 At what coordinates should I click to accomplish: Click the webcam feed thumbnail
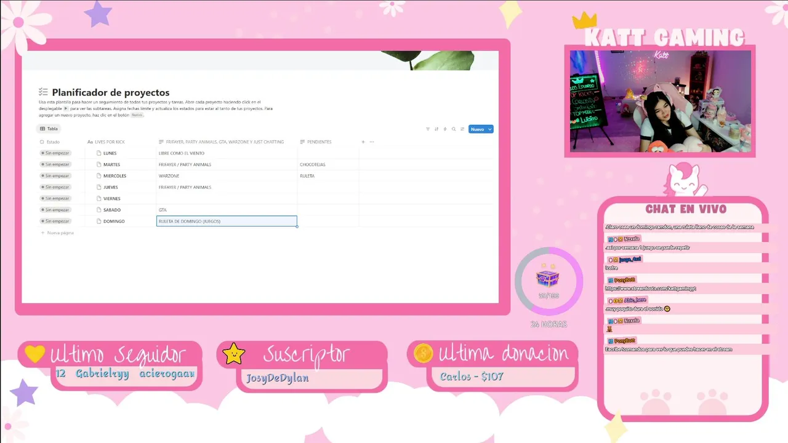point(660,102)
